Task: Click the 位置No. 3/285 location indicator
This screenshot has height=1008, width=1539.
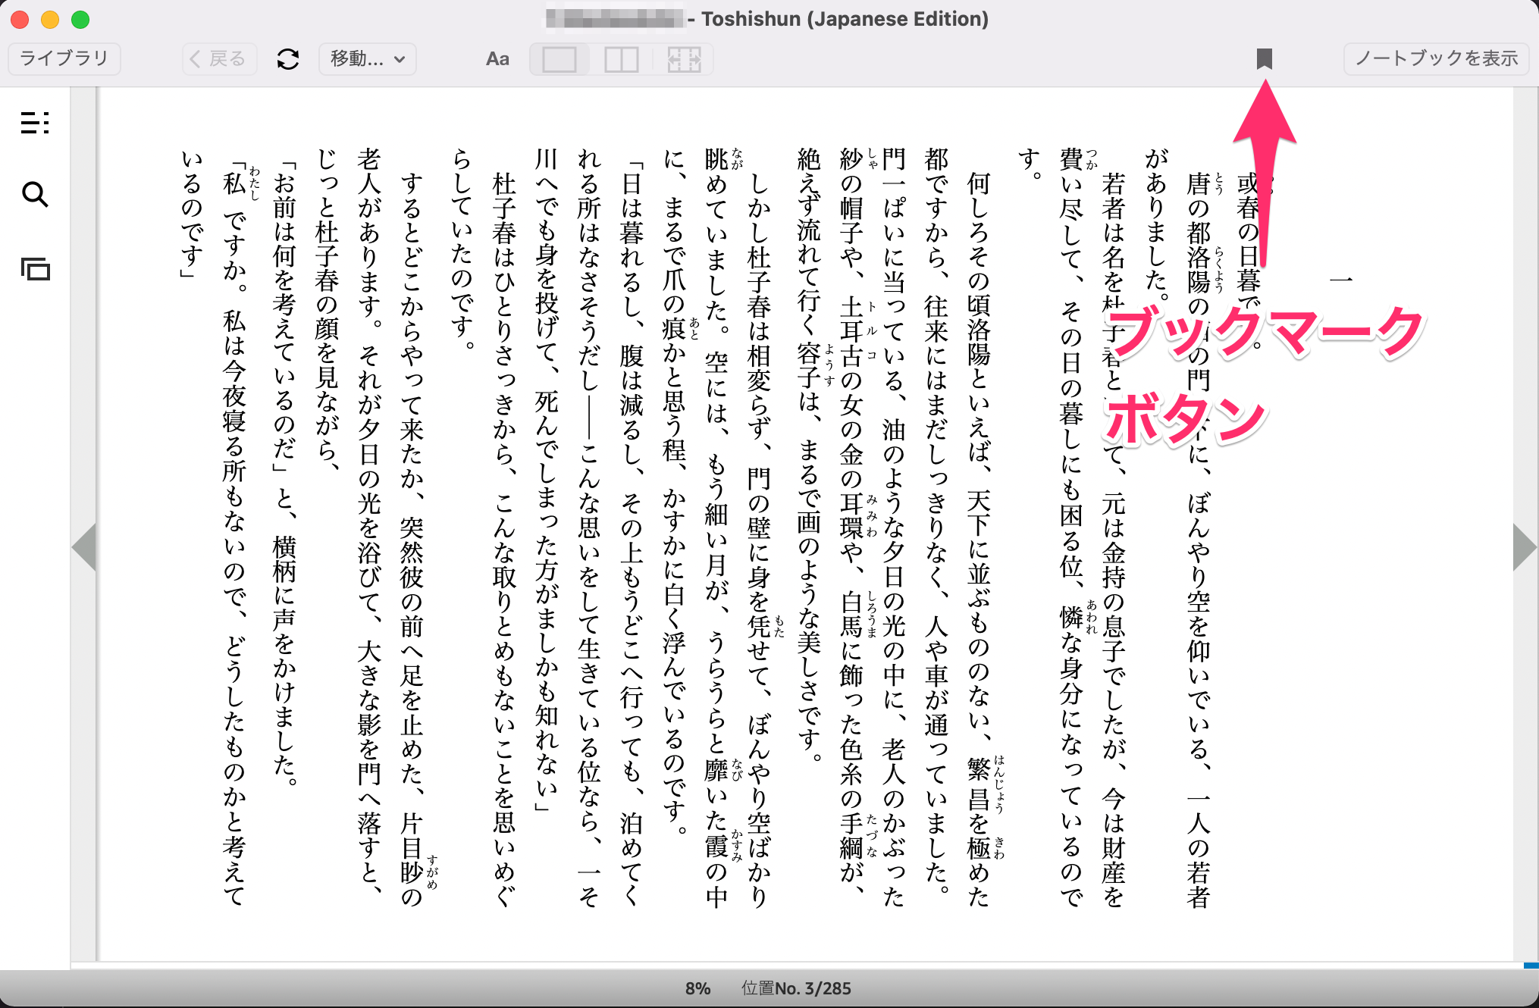Action: [x=796, y=988]
